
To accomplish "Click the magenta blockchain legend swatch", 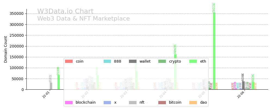I will coord(69,103).
